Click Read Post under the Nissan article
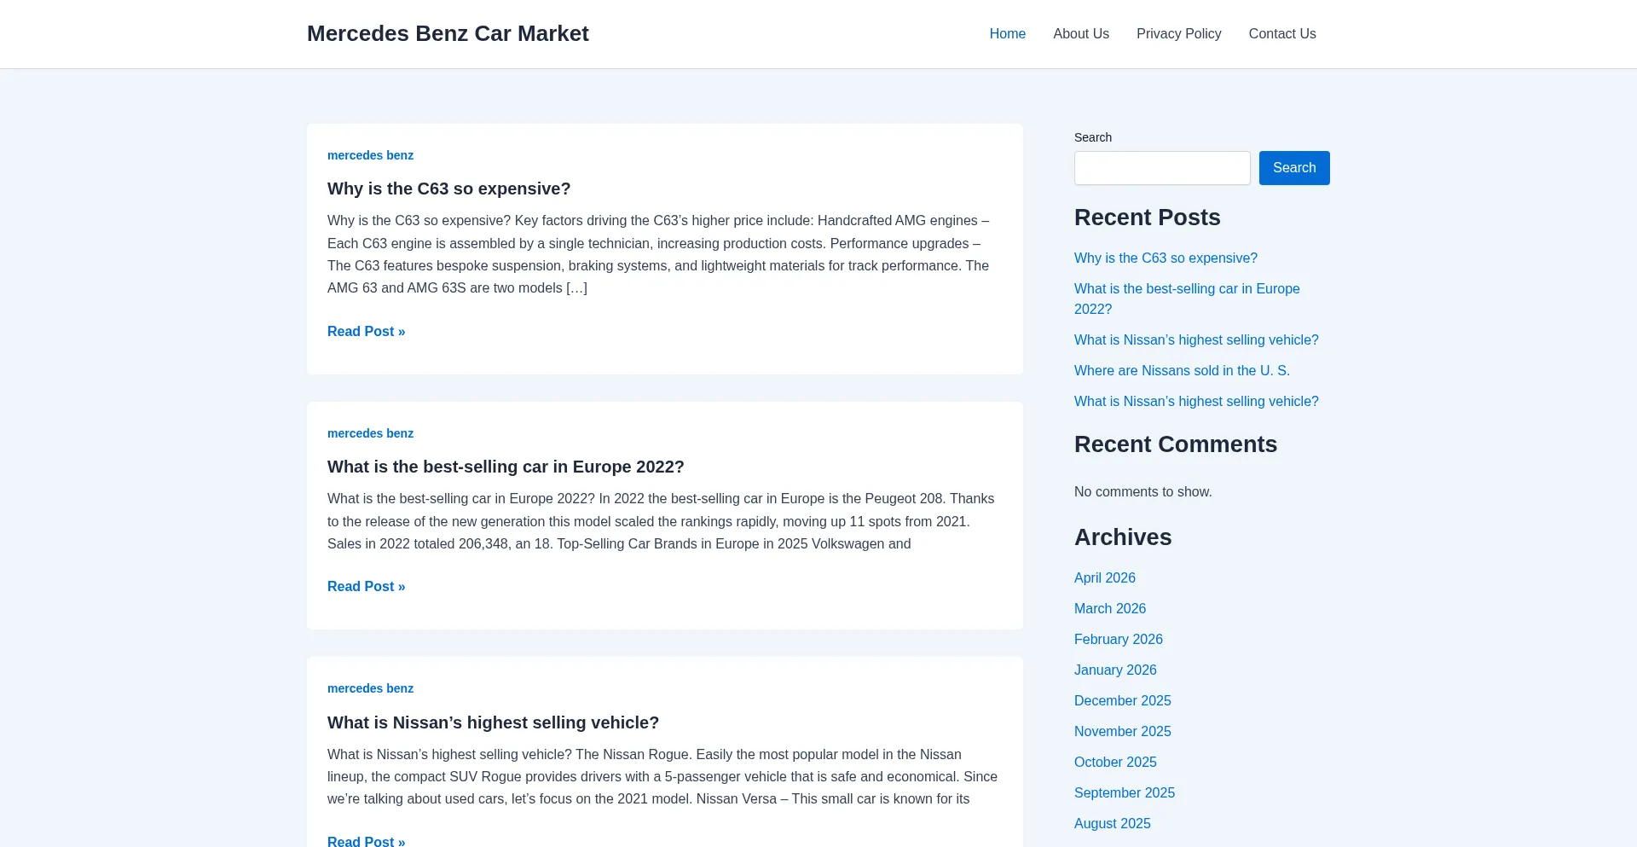 coord(367,840)
